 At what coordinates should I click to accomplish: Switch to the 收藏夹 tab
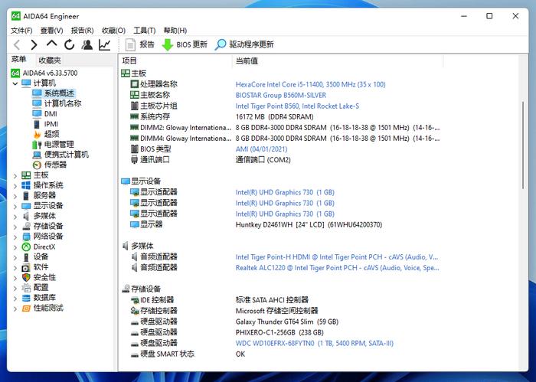pyautogui.click(x=50, y=60)
